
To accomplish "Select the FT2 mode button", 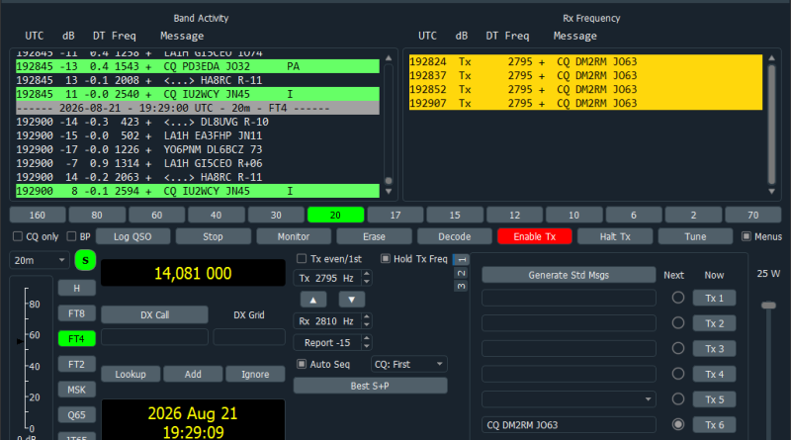I will [x=77, y=364].
